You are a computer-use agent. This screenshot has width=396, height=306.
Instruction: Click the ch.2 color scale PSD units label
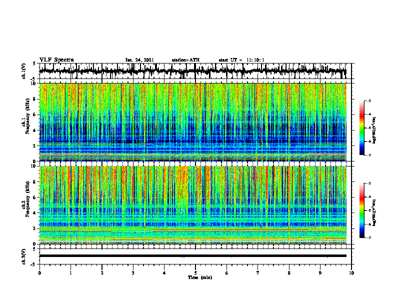coord(374,212)
